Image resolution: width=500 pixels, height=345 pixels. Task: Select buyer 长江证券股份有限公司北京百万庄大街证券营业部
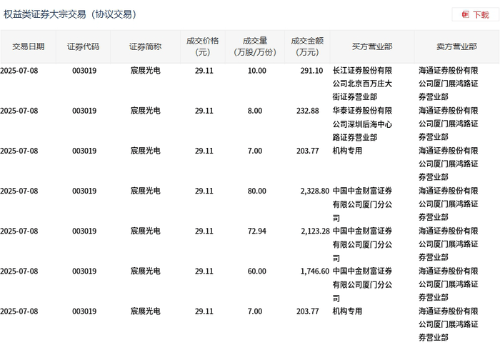point(362,84)
